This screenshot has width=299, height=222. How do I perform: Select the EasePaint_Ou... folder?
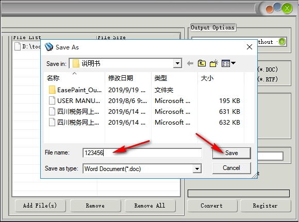click(x=75, y=90)
